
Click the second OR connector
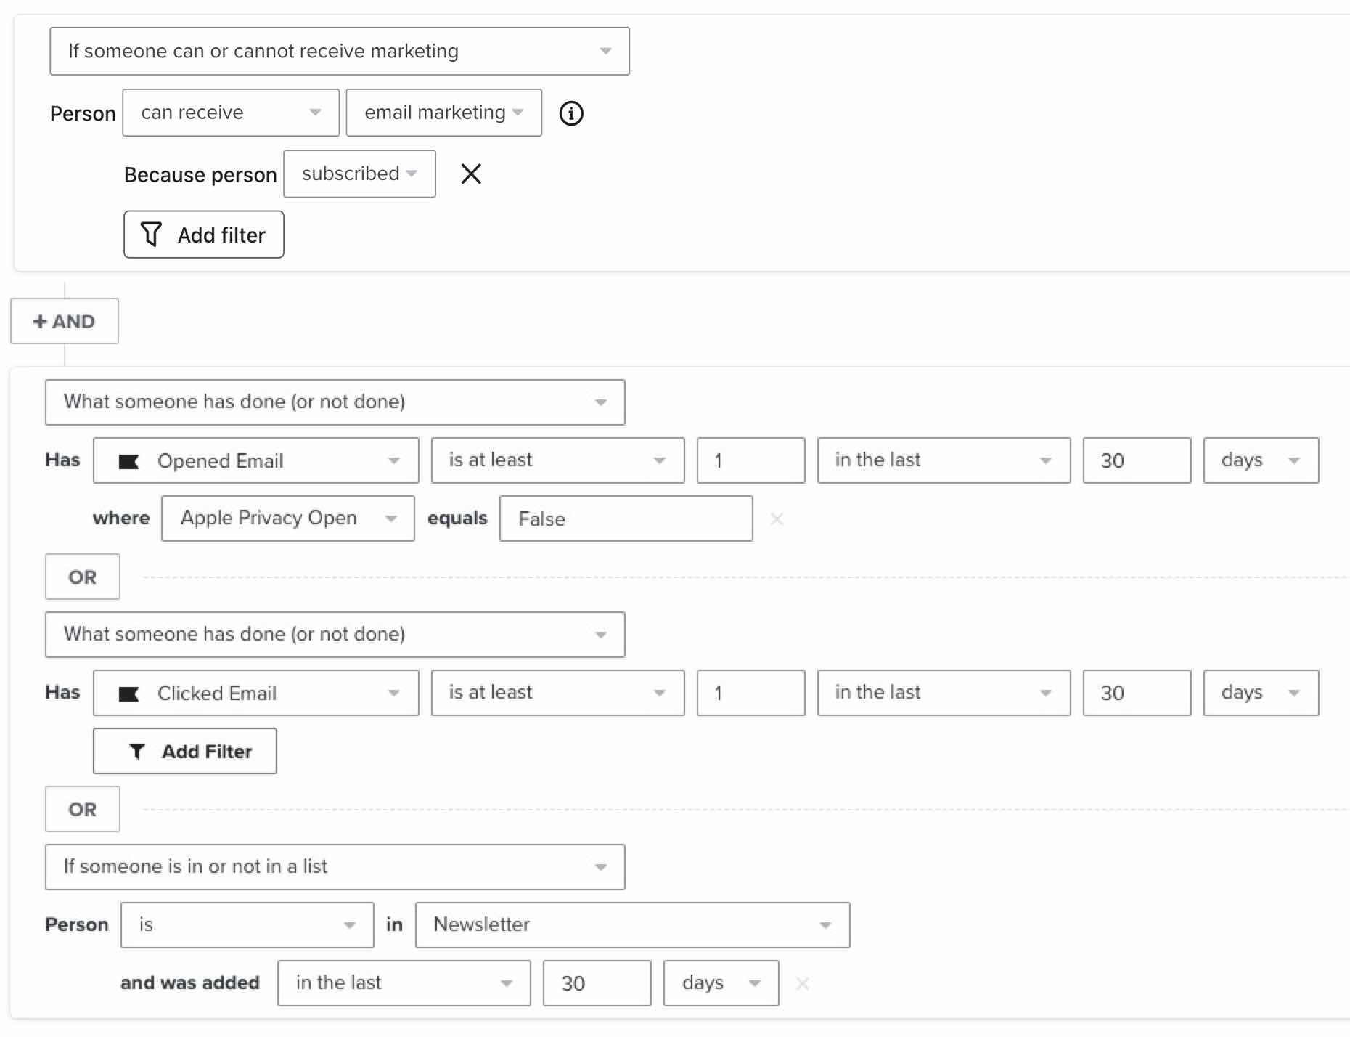[82, 809]
